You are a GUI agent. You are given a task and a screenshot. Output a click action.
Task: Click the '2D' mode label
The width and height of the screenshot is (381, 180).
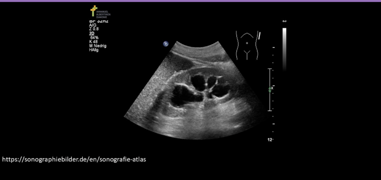coord(91,34)
